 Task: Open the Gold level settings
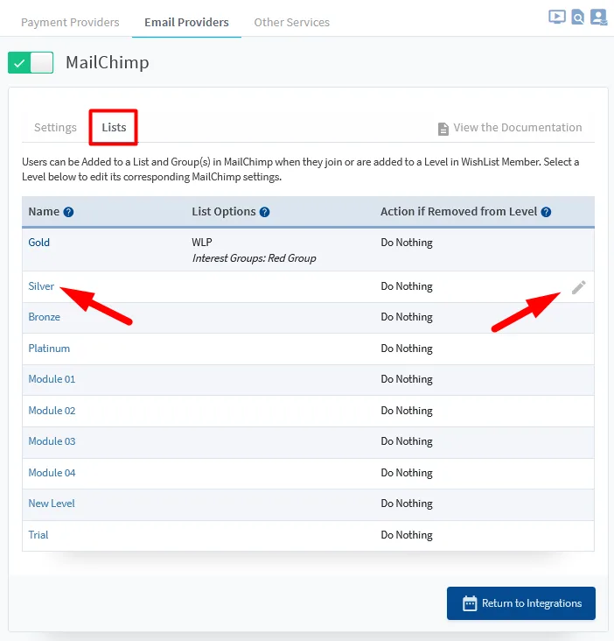[39, 243]
